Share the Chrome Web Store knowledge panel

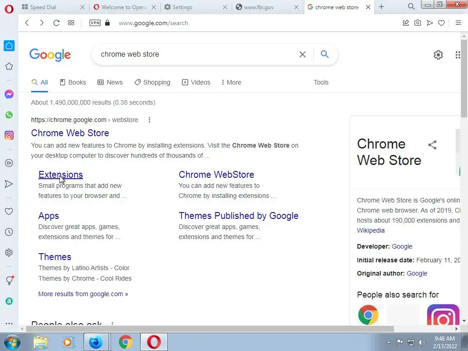pyautogui.click(x=432, y=145)
